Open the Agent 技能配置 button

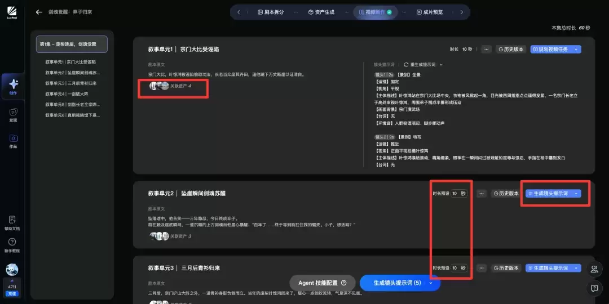[x=323, y=283]
